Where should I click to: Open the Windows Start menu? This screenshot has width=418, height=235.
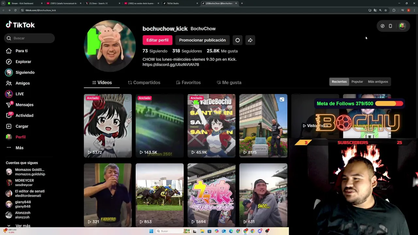pyautogui.click(x=151, y=231)
